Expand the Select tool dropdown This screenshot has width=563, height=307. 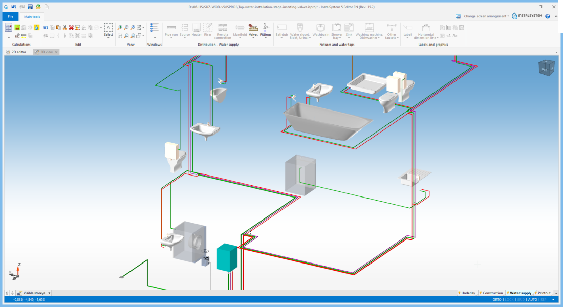(109, 38)
